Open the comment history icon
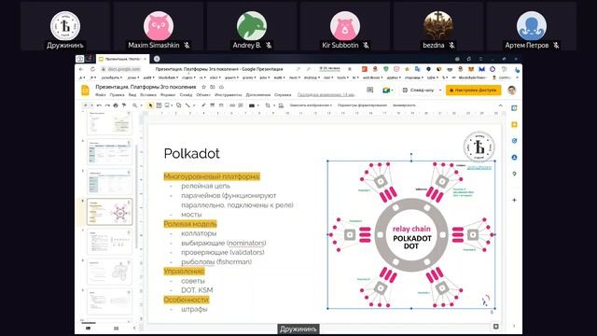This screenshot has height=336, width=597. click(369, 90)
